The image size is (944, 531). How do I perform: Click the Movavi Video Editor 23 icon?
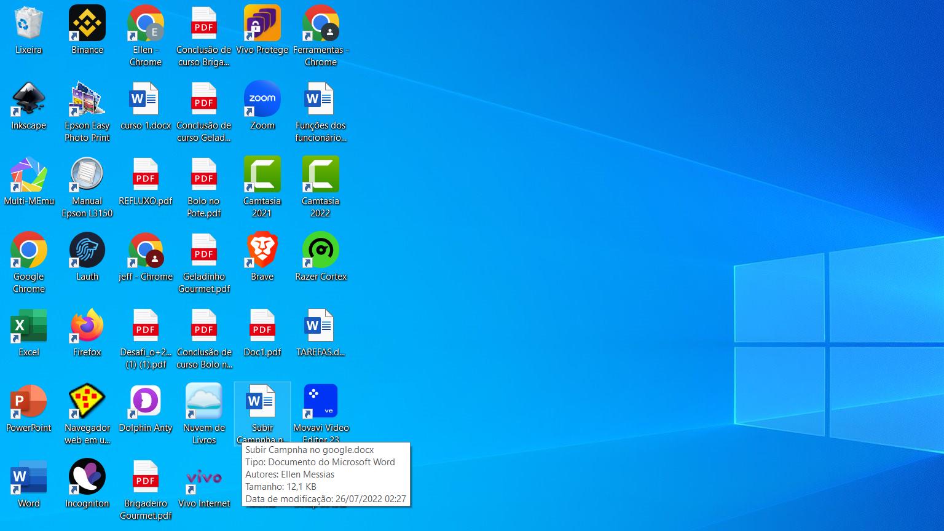point(321,401)
